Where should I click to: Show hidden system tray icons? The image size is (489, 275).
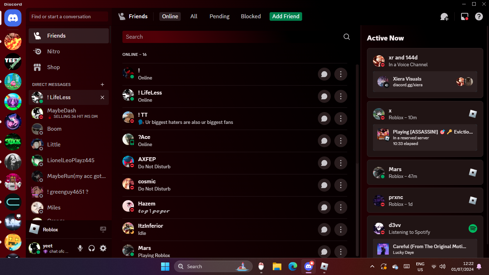click(372, 266)
